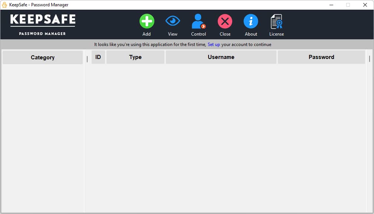Click the Type column header
Screen dimensions: 374x214
pos(135,57)
